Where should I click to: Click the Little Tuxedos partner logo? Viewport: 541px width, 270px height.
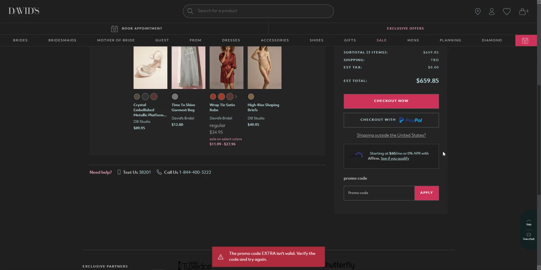pos(195,265)
